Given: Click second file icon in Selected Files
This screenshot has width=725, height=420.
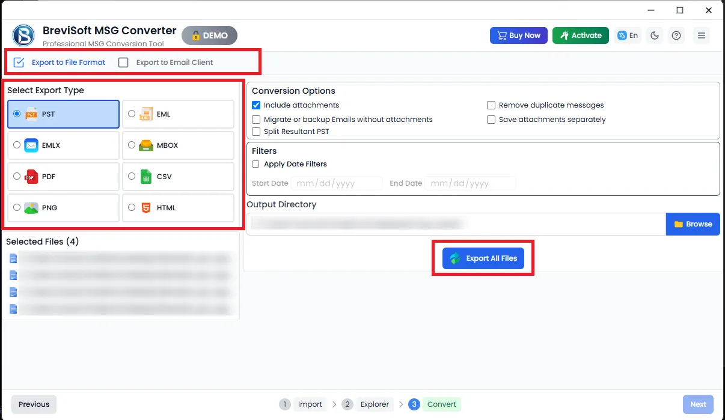Looking at the screenshot, I should point(13,275).
